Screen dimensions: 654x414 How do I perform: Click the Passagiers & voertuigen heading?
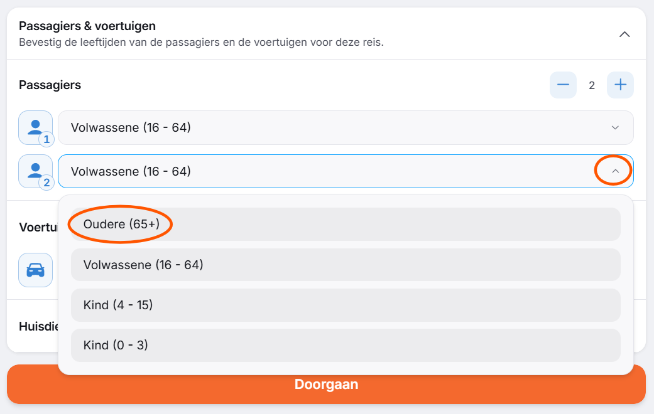click(87, 26)
